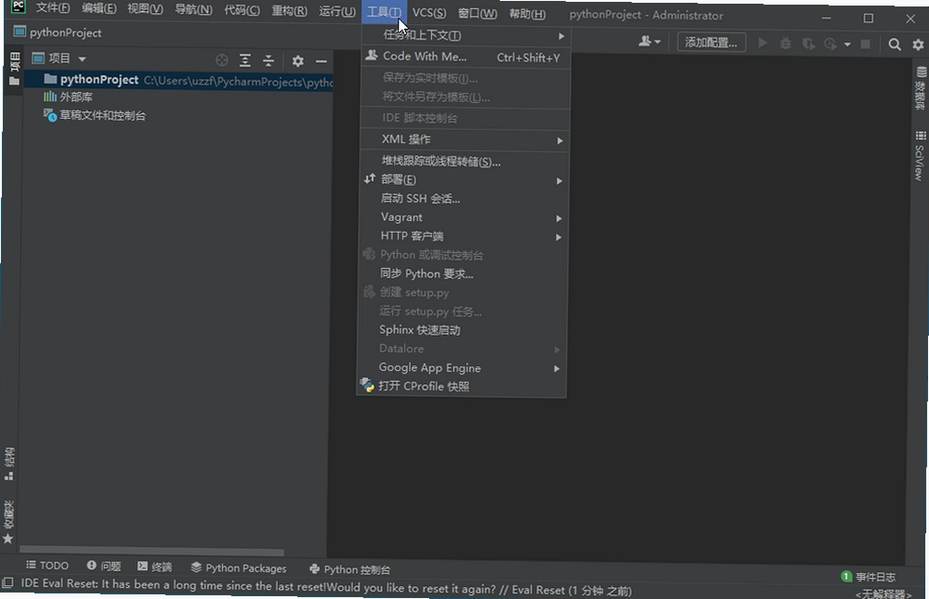The image size is (929, 599).
Task: Click the Run with coverage icon
Action: 807,43
